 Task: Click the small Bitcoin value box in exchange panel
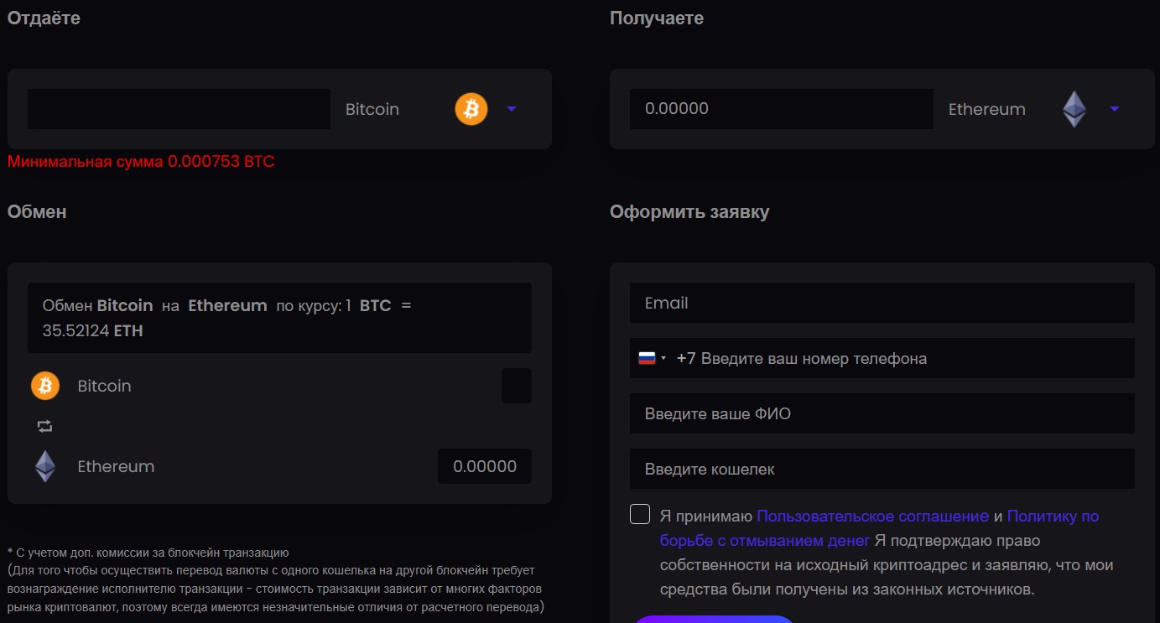pyautogui.click(x=517, y=386)
